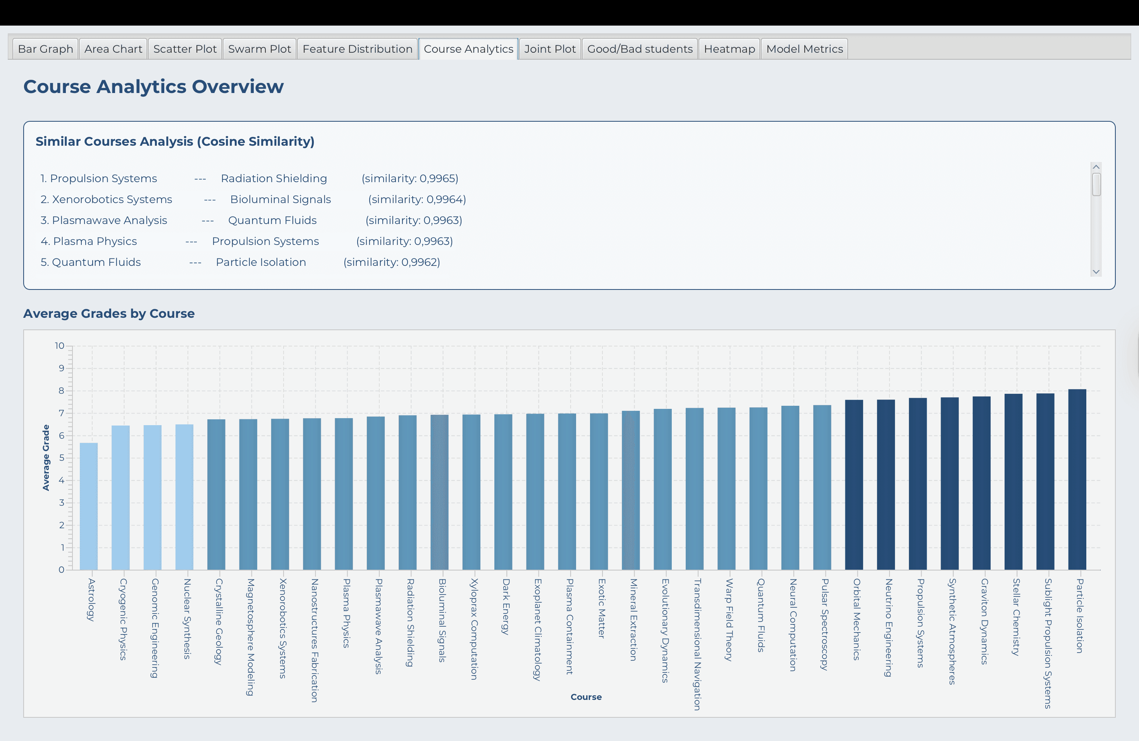Click the Astrology bar in chart

pos(89,506)
